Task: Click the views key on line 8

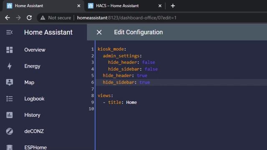Action: point(104,95)
